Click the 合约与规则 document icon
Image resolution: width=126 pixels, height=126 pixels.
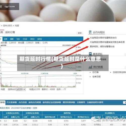90,32
